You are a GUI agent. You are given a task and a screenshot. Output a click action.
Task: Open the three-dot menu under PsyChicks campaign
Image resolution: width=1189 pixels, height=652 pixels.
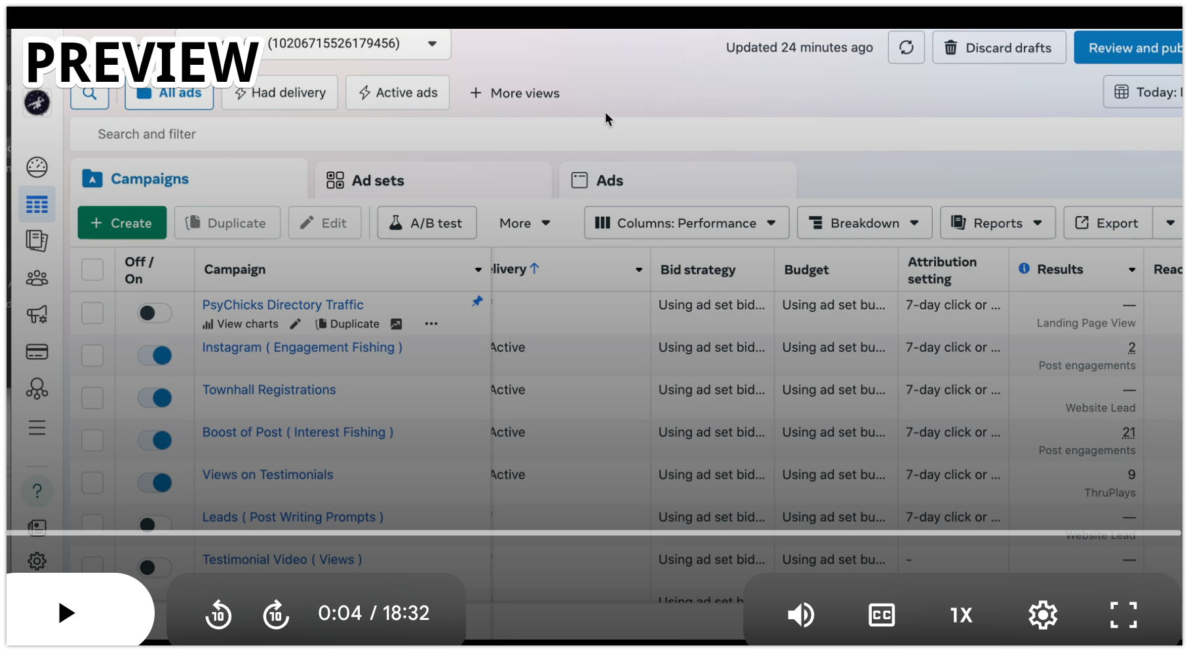tap(431, 324)
